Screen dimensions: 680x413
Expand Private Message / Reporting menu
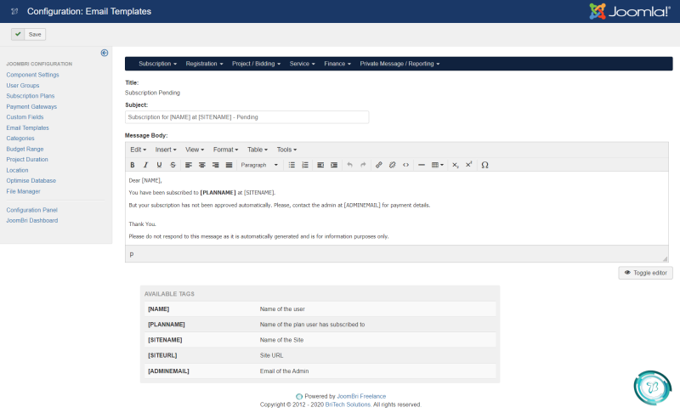click(399, 64)
